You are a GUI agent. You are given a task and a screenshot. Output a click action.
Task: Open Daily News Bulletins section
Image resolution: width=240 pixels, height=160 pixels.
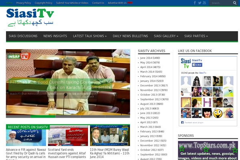pos(130,36)
